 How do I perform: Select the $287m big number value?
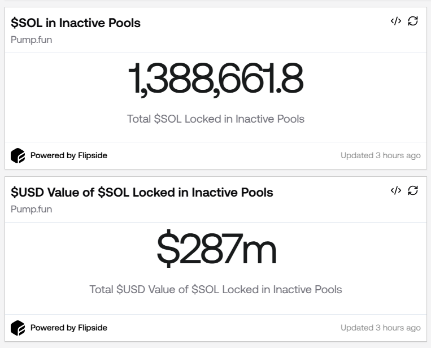pyautogui.click(x=216, y=249)
